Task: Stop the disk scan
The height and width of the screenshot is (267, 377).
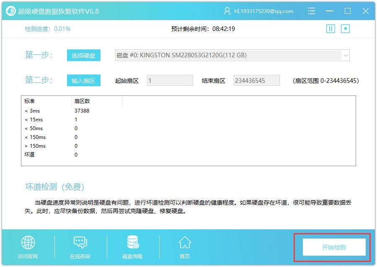Action: (x=345, y=28)
